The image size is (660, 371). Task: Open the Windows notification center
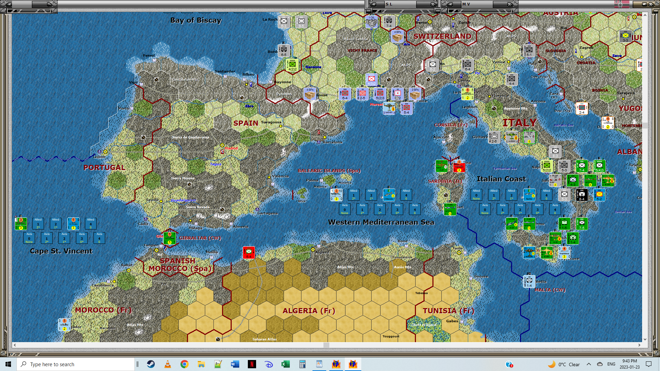pos(649,364)
